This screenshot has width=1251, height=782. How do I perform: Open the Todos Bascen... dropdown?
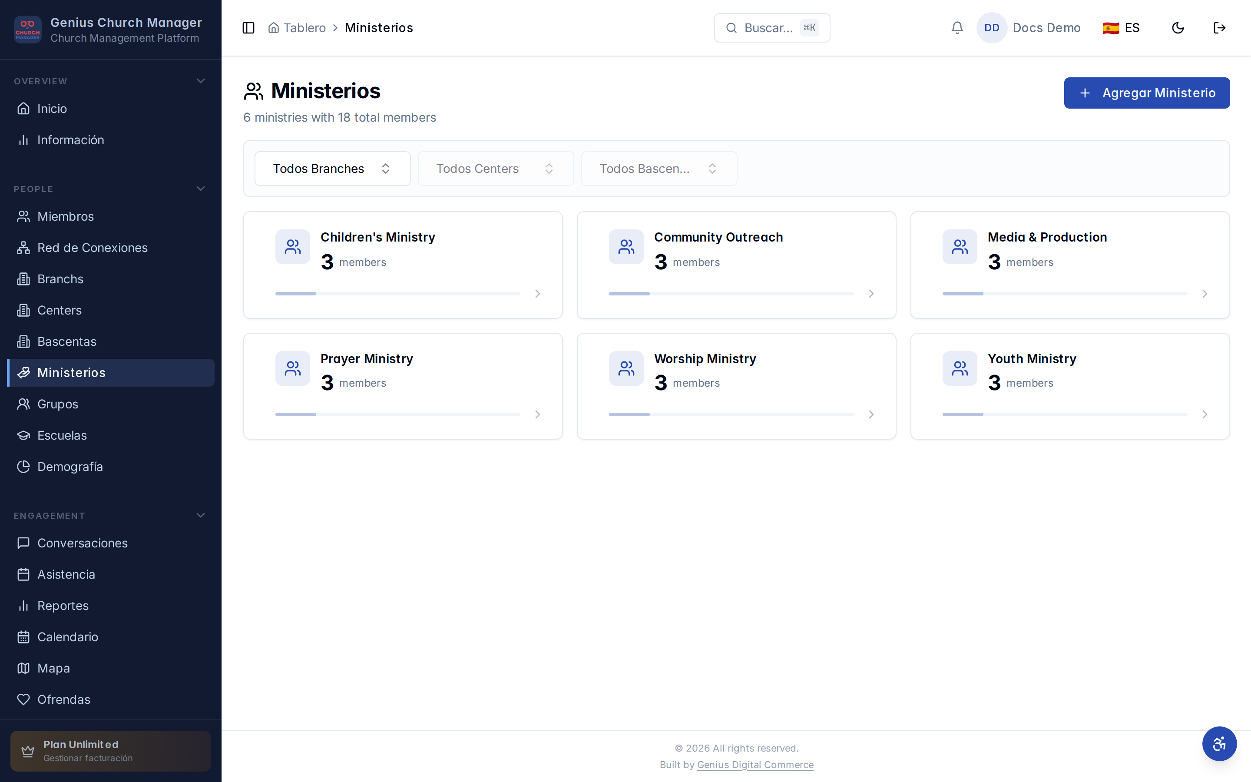coord(659,169)
